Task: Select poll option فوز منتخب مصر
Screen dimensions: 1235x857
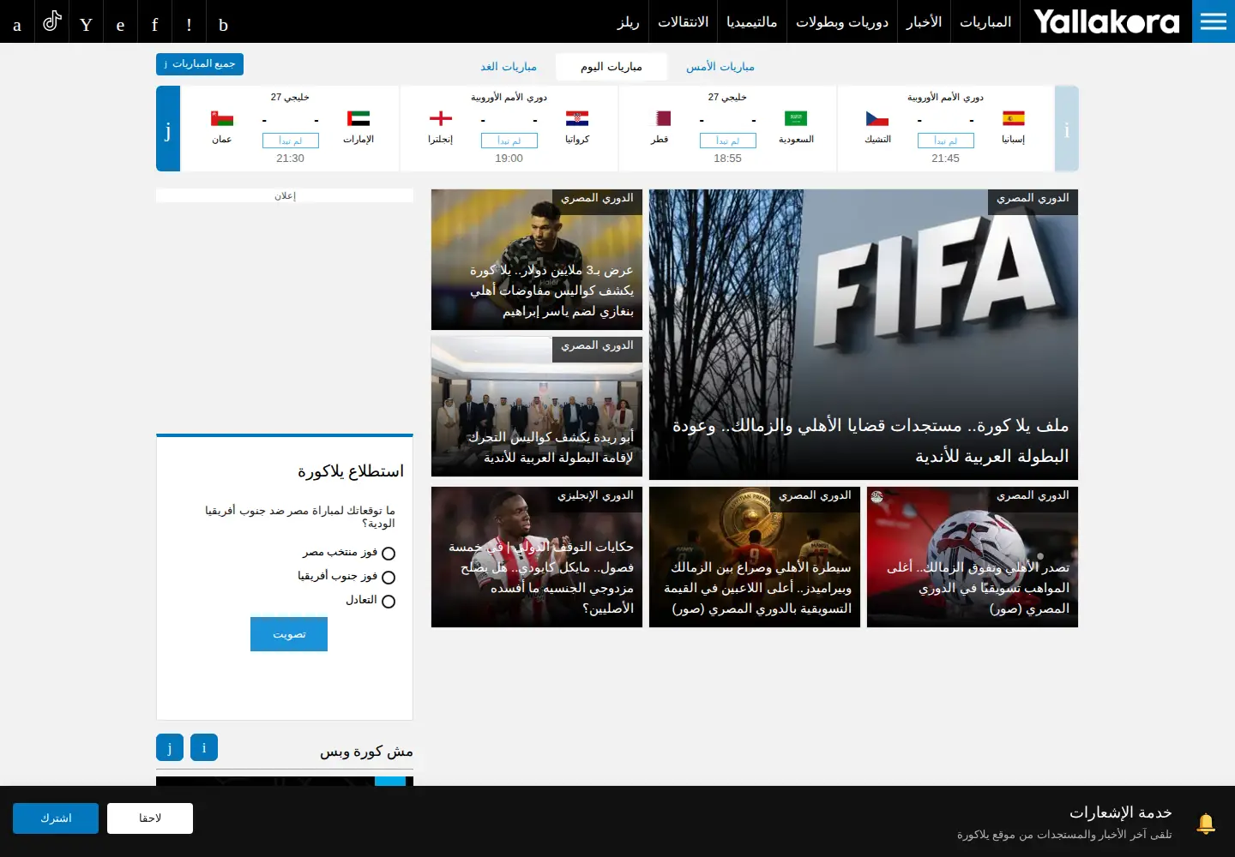Action: click(x=389, y=554)
